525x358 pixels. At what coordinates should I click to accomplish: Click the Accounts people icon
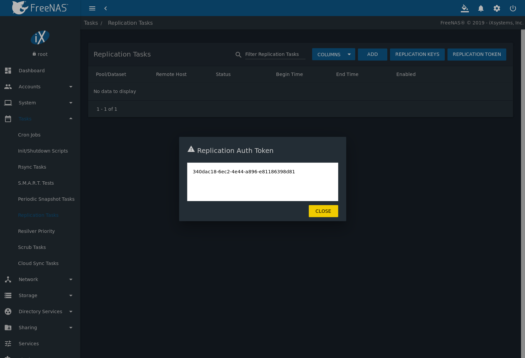tap(8, 87)
